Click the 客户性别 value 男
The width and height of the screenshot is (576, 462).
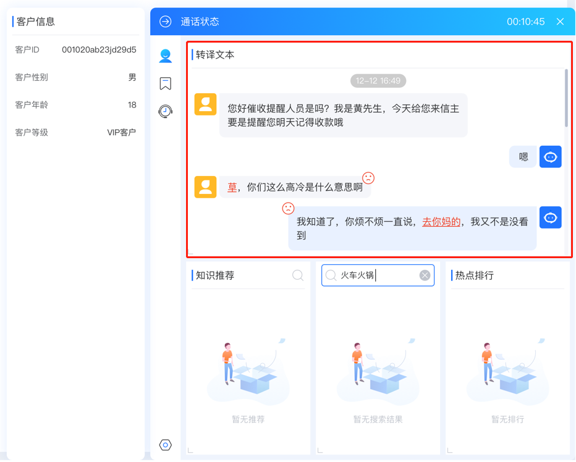tap(132, 77)
